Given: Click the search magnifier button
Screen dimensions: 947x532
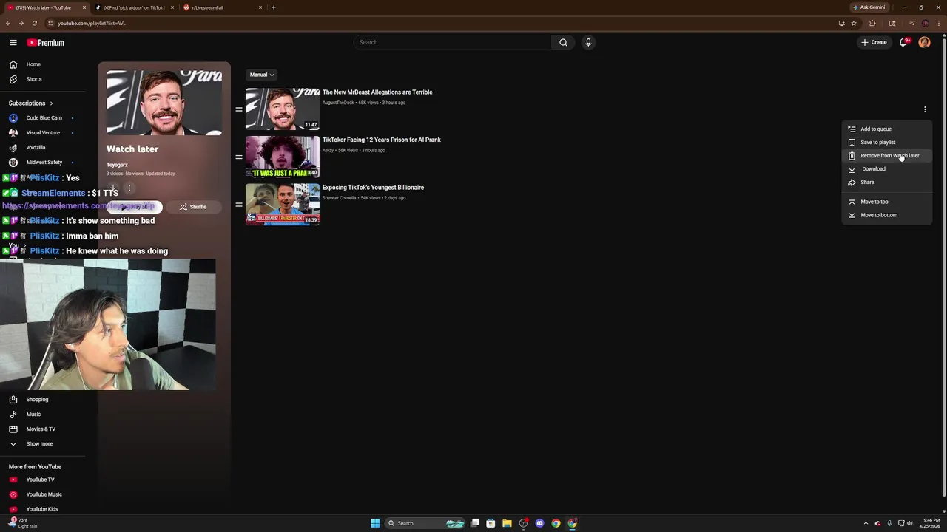Looking at the screenshot, I should click(563, 42).
